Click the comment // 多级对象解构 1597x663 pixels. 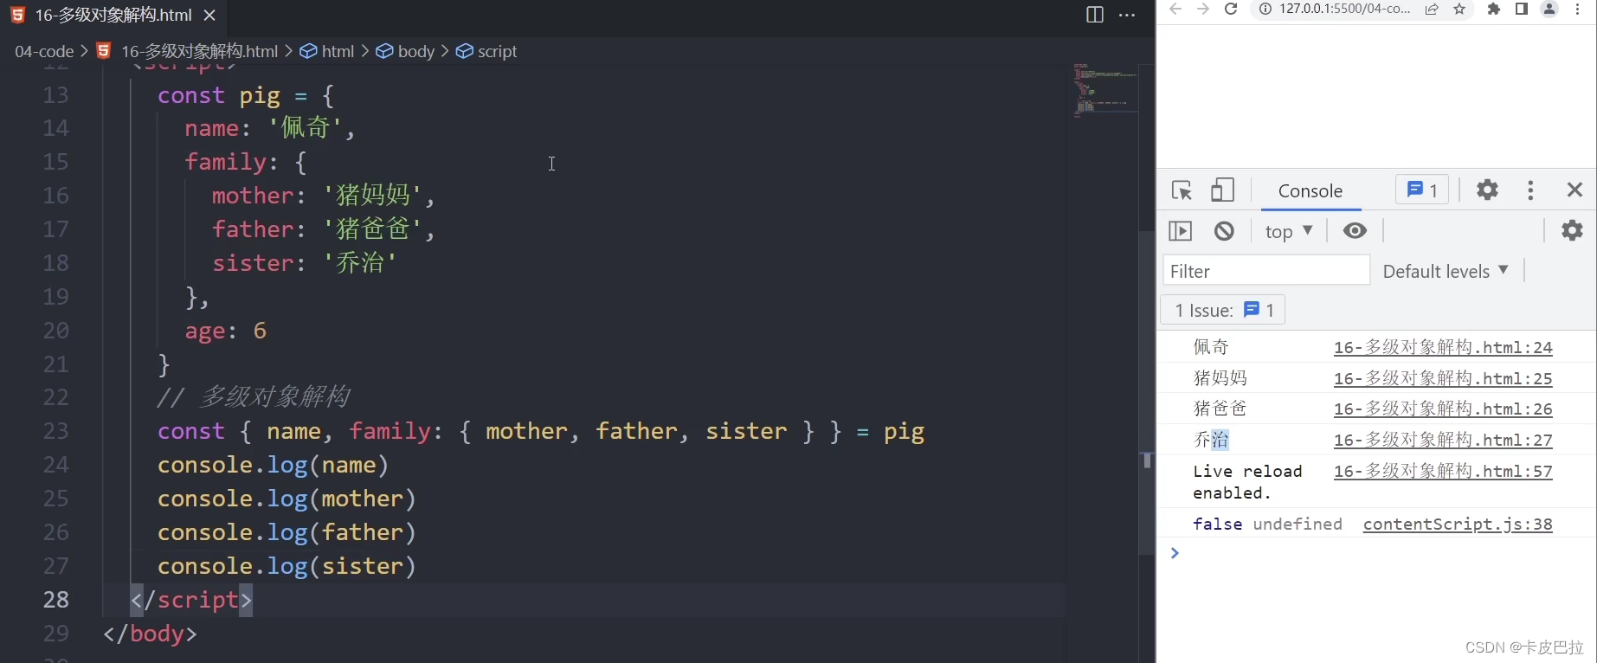pyautogui.click(x=254, y=397)
